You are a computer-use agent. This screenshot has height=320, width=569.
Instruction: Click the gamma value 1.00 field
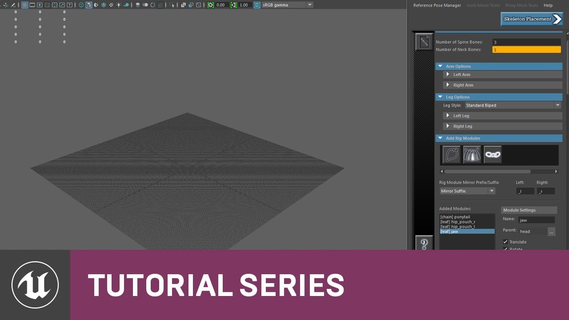click(244, 5)
